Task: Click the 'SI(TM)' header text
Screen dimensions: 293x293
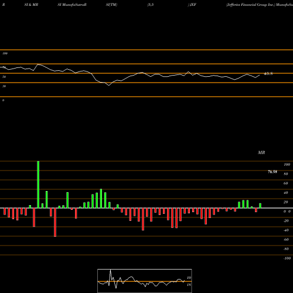Action: 111,5
